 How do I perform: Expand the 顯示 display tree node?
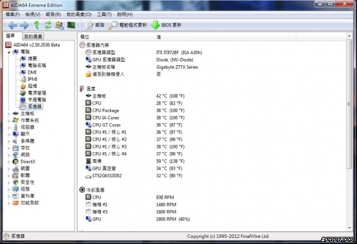[9, 134]
